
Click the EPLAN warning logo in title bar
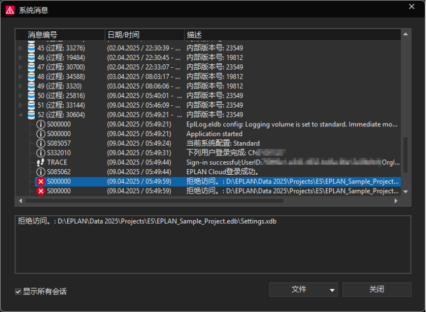(10, 10)
